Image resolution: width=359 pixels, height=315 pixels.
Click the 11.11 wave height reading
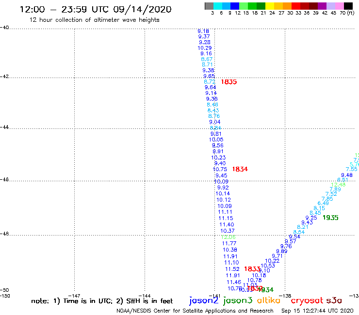click(225, 212)
